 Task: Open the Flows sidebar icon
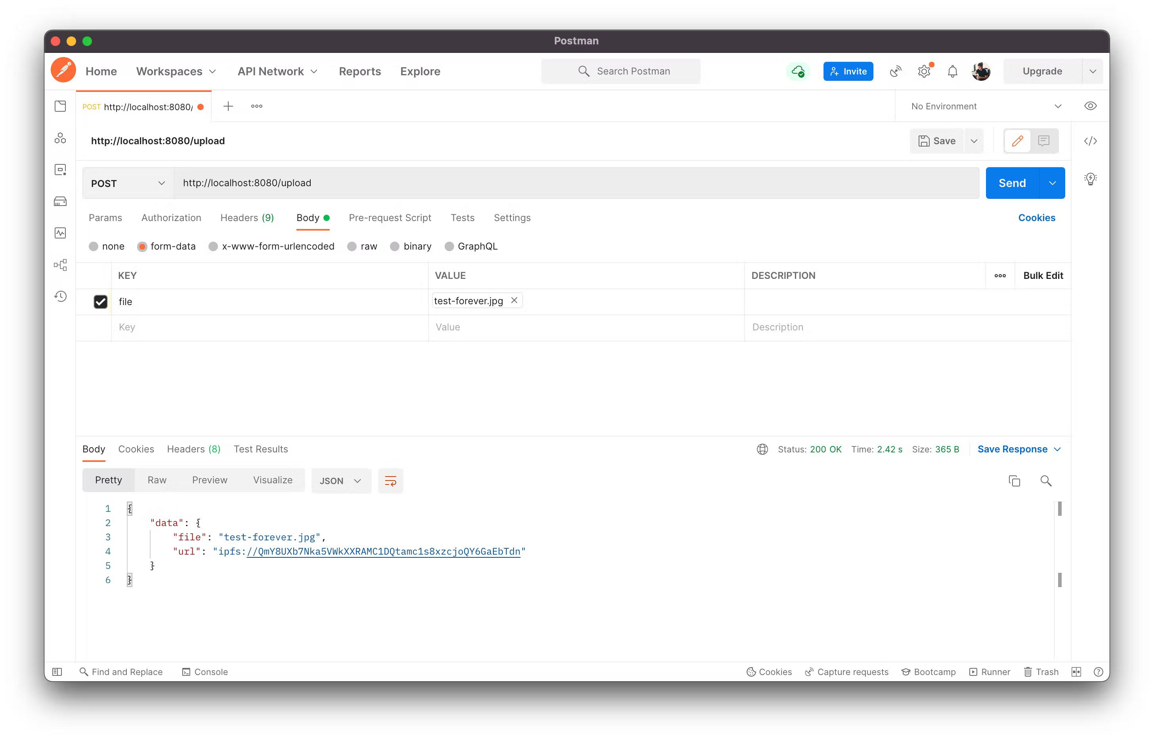point(60,265)
